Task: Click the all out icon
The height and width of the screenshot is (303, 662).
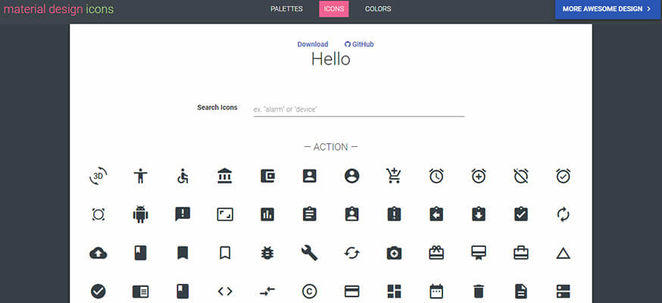Action: [x=98, y=215]
